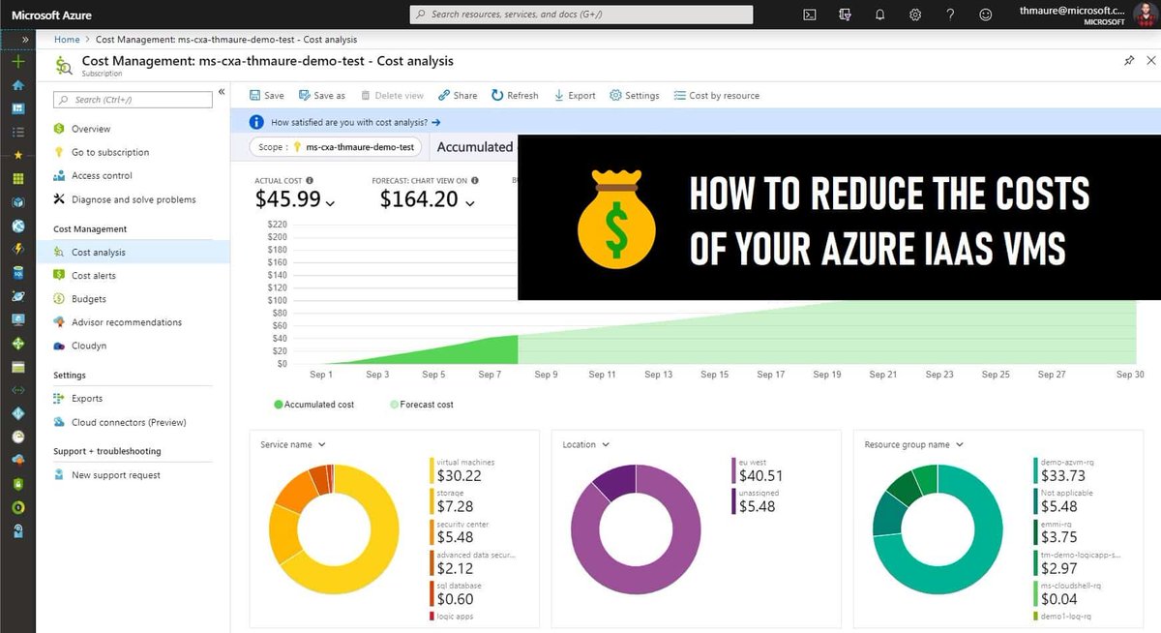The width and height of the screenshot is (1161, 633).
Task: Open Settings in the command bar
Action: (635, 95)
